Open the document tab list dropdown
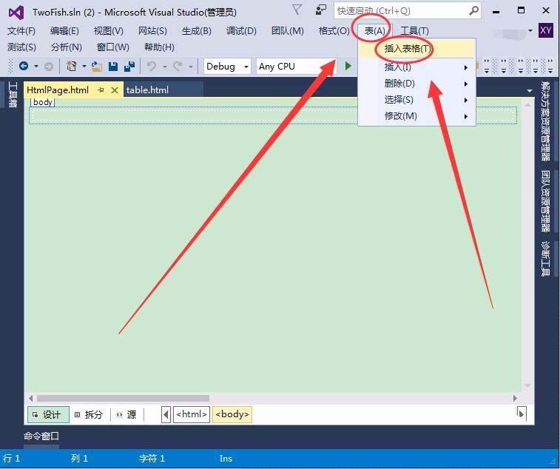Screen dimensions: 560x469 pyautogui.click(x=529, y=91)
